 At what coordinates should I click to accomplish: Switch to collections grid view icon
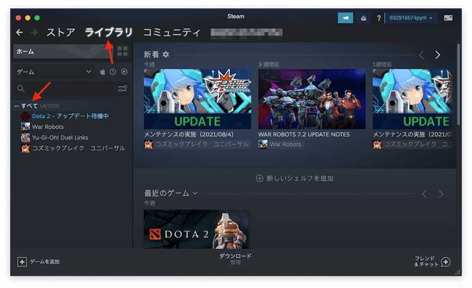pos(123,51)
